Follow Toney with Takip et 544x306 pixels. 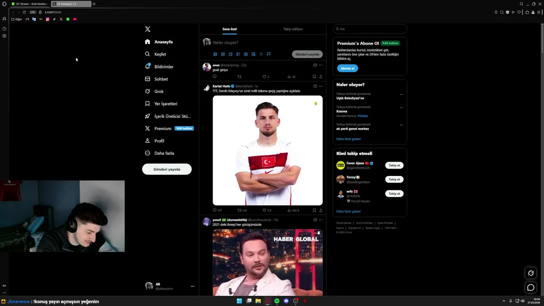[x=394, y=179]
